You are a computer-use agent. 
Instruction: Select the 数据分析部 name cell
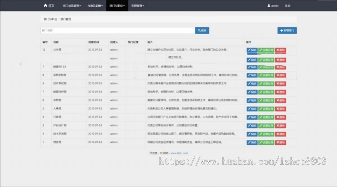60,92
